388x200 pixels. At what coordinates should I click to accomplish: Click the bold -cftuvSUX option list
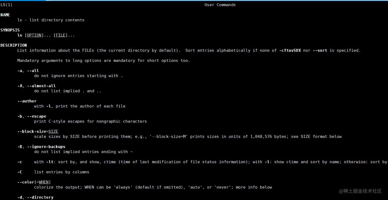coord(290,50)
